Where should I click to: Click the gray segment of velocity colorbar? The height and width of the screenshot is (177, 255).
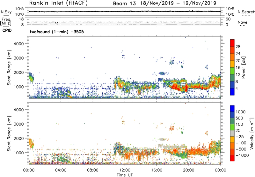point(232,134)
